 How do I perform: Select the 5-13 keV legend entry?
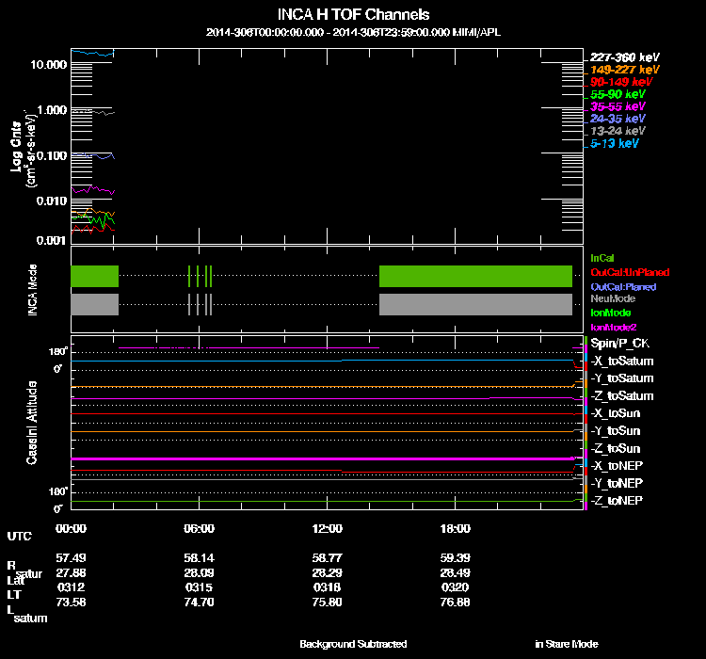[x=615, y=143]
